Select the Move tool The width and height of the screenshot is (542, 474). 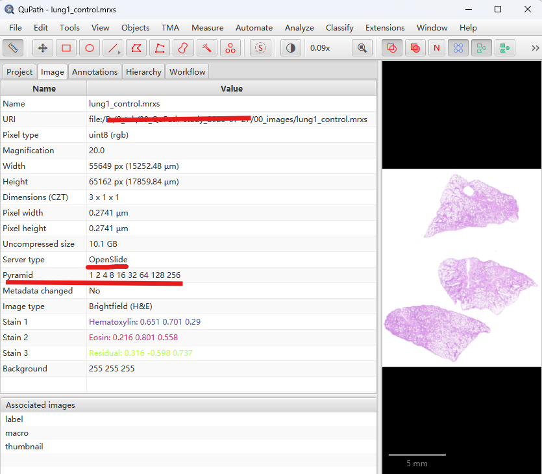[x=43, y=48]
